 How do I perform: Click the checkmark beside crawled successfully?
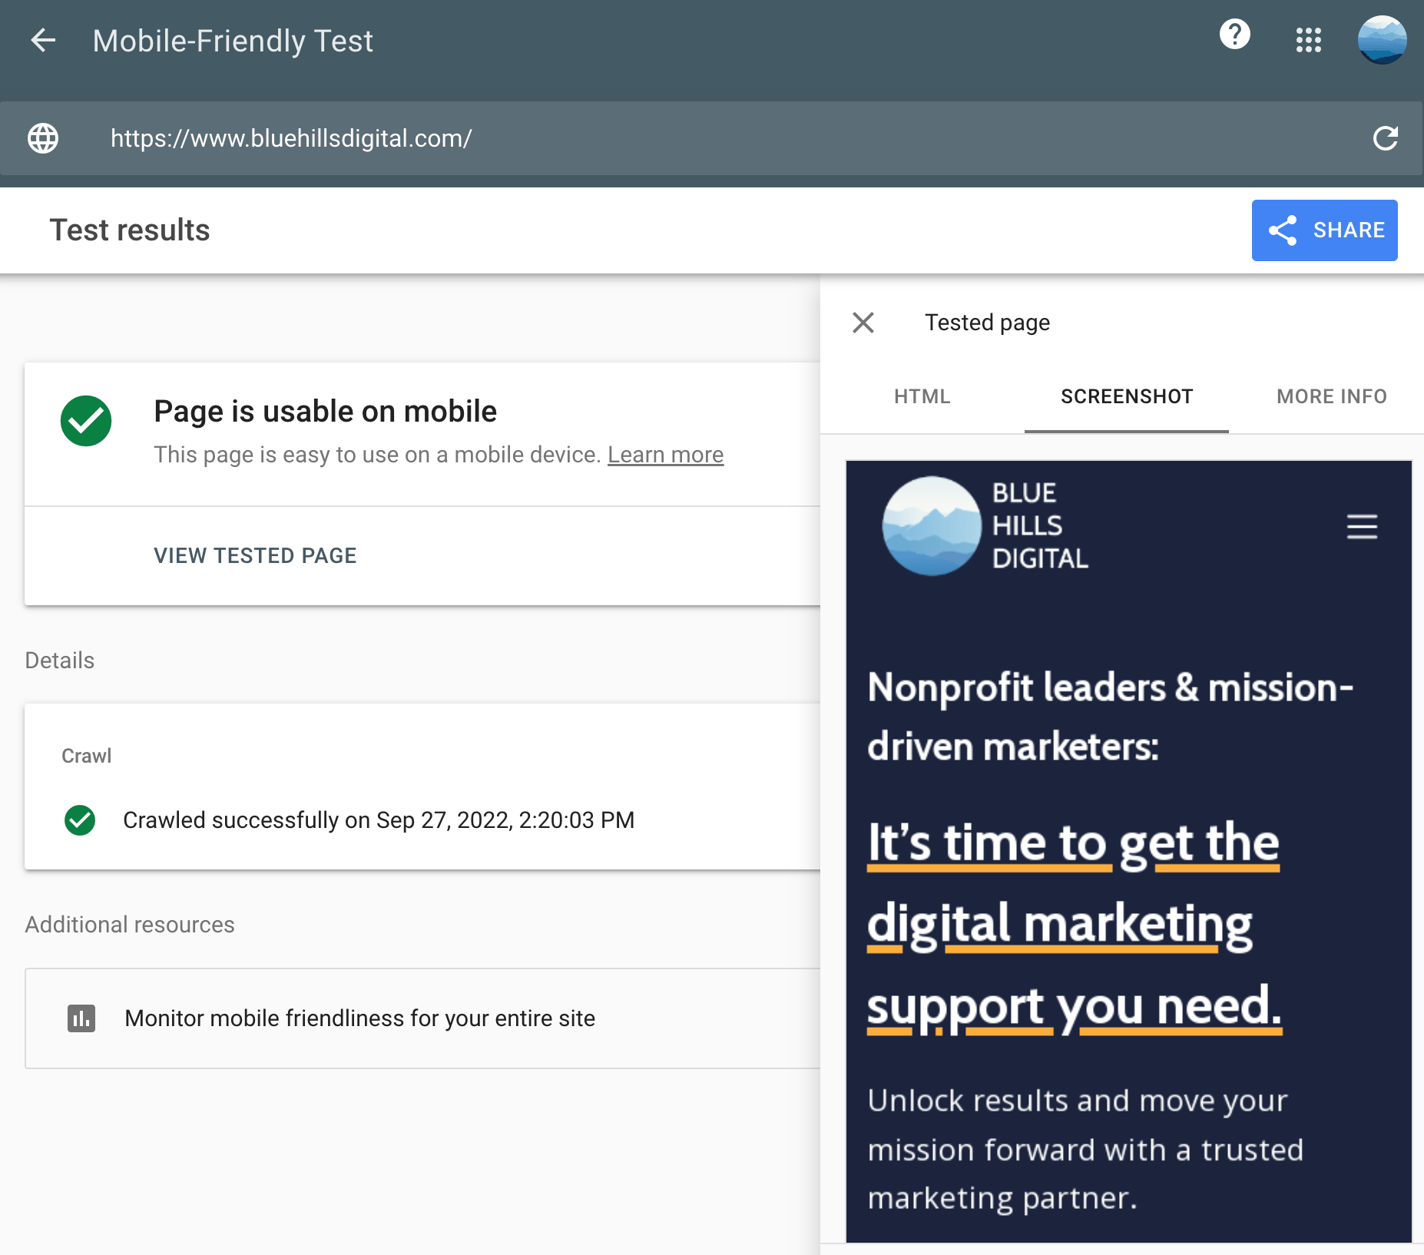(80, 820)
